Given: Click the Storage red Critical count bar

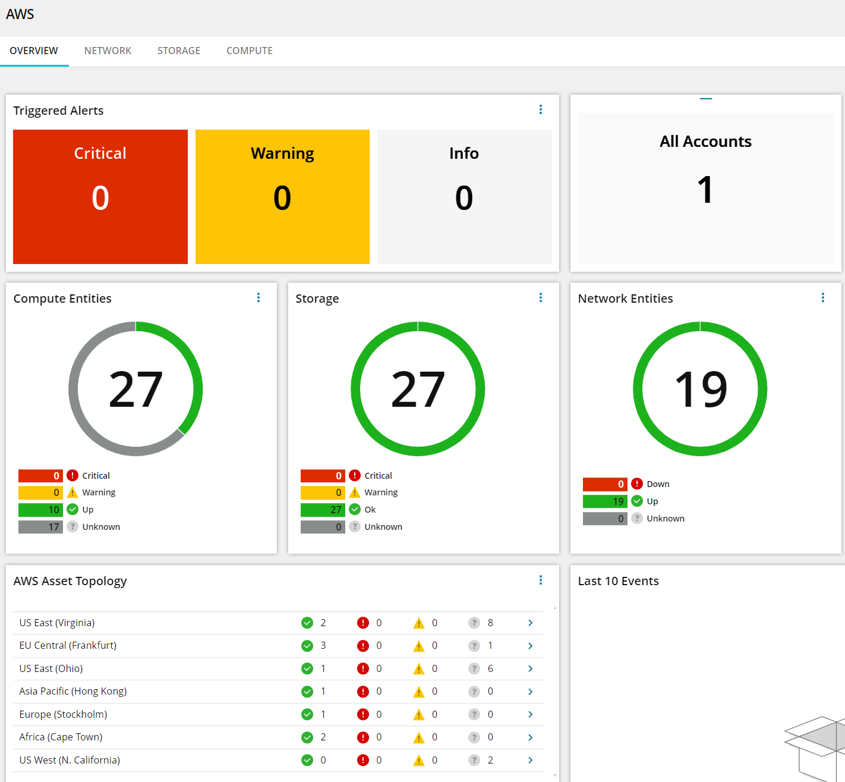Looking at the screenshot, I should (323, 476).
